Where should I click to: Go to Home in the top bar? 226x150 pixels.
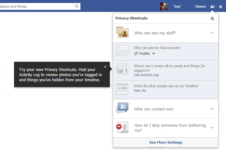pyautogui.click(x=200, y=6)
